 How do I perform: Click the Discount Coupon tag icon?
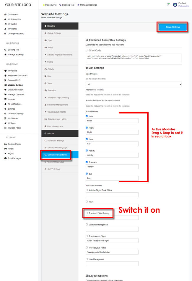pos(5,90)
